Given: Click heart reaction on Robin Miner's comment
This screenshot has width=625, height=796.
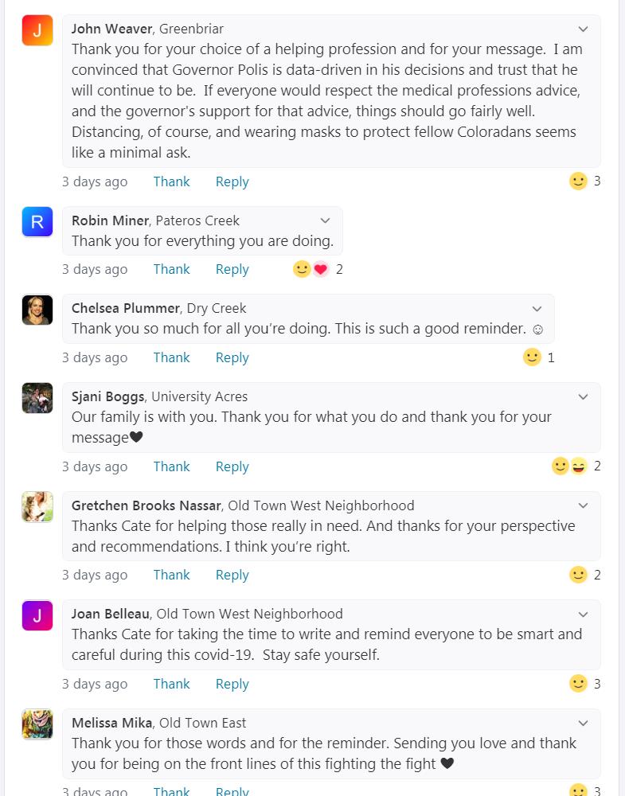Looking at the screenshot, I should coord(320,269).
